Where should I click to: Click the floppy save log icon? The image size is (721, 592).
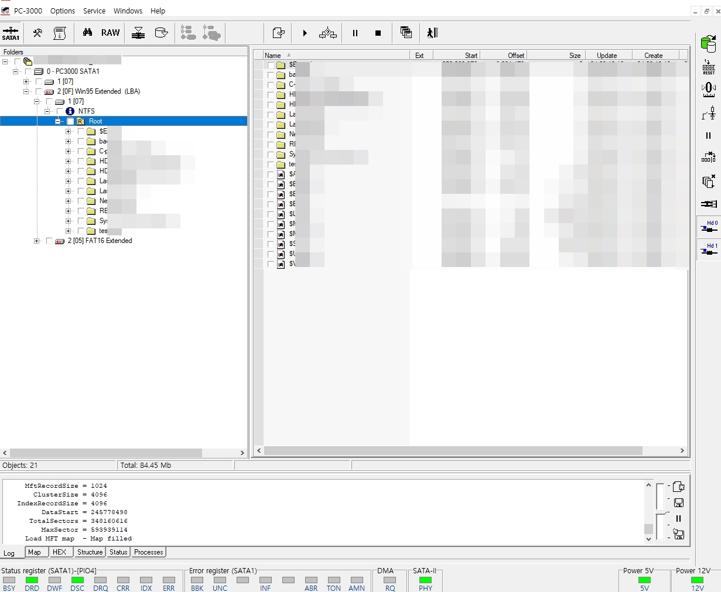[x=679, y=503]
